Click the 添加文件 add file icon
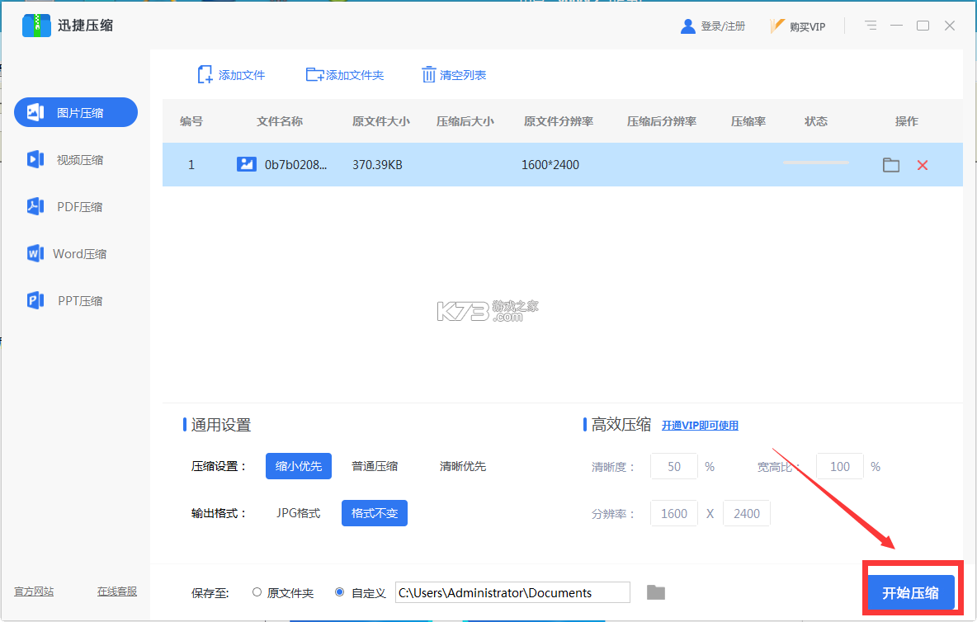 point(205,75)
